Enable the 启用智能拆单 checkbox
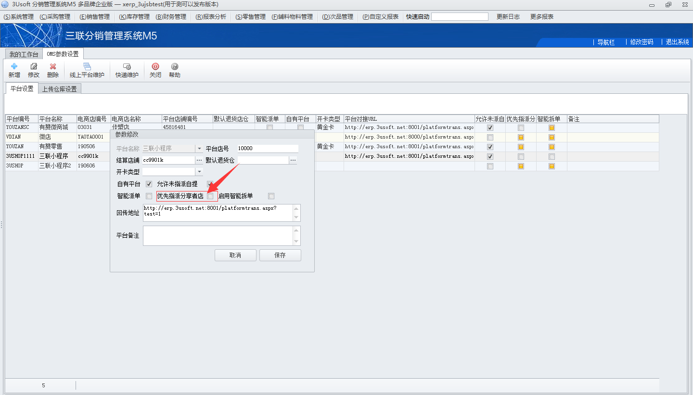Image resolution: width=693 pixels, height=395 pixels. [271, 196]
